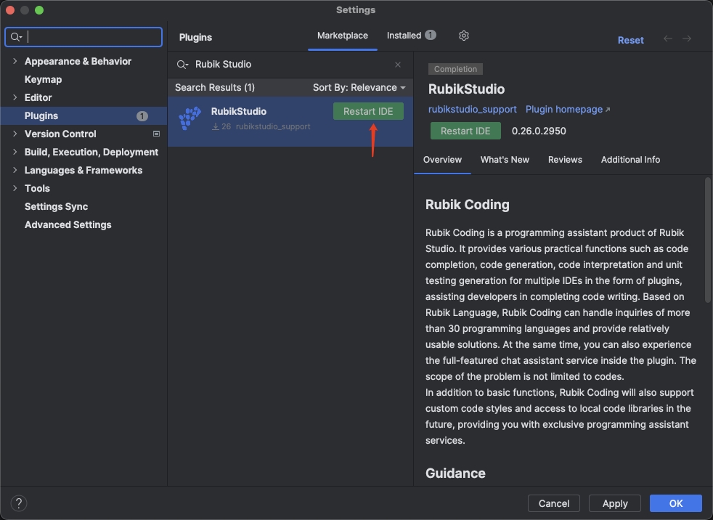Screen dimensions: 713x520
Task: Click the Reset link
Action: 630,40
